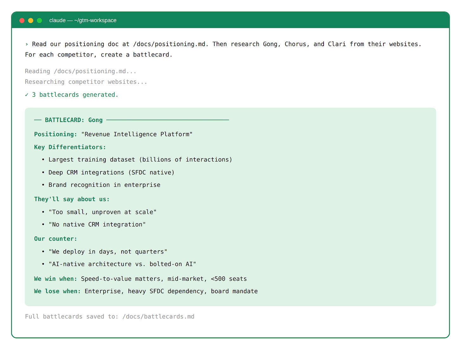The height and width of the screenshot is (349, 461).
Task: Click the "Key Differentiators:" heading
Action: point(70,147)
